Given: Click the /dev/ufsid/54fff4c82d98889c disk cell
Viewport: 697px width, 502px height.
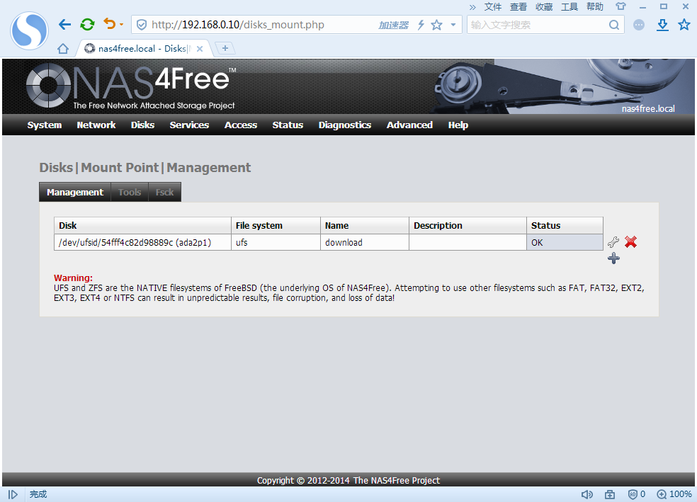Looking at the screenshot, I should click(x=142, y=243).
